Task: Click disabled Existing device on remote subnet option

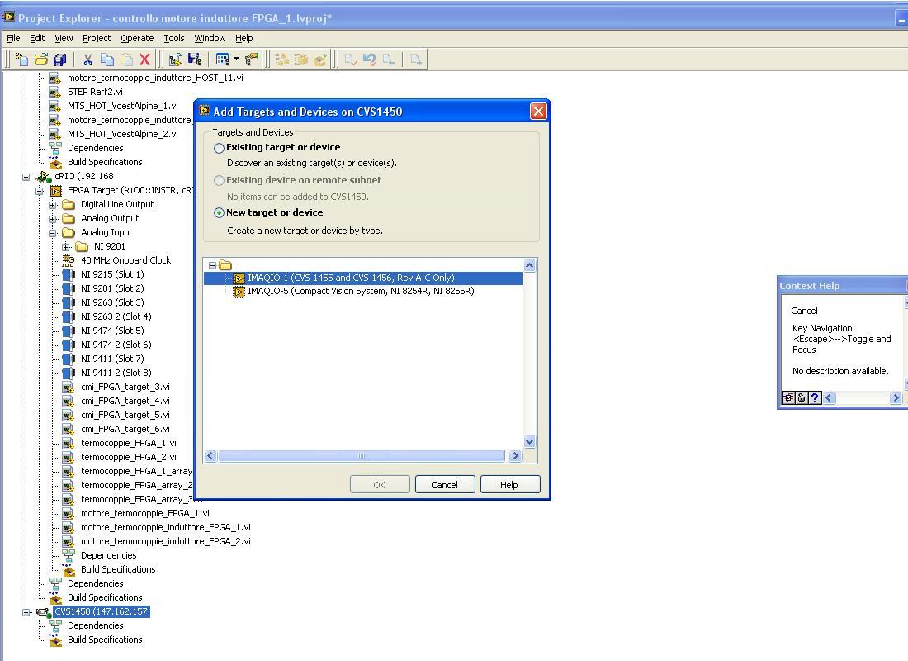Action: [219, 180]
